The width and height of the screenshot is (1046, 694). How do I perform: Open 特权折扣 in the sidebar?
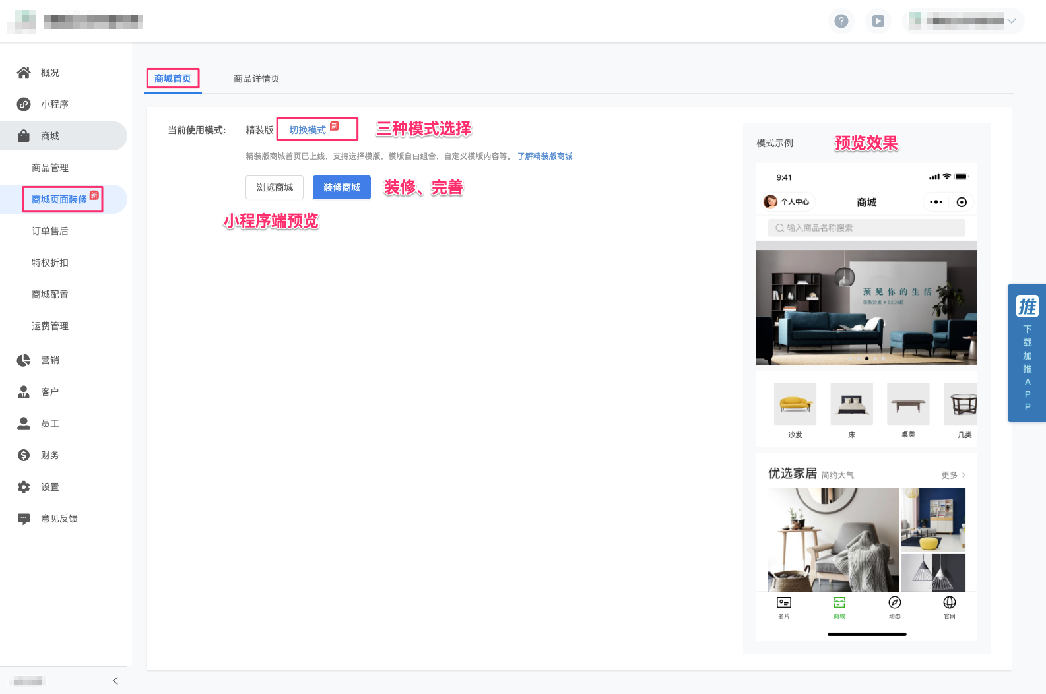[50, 263]
